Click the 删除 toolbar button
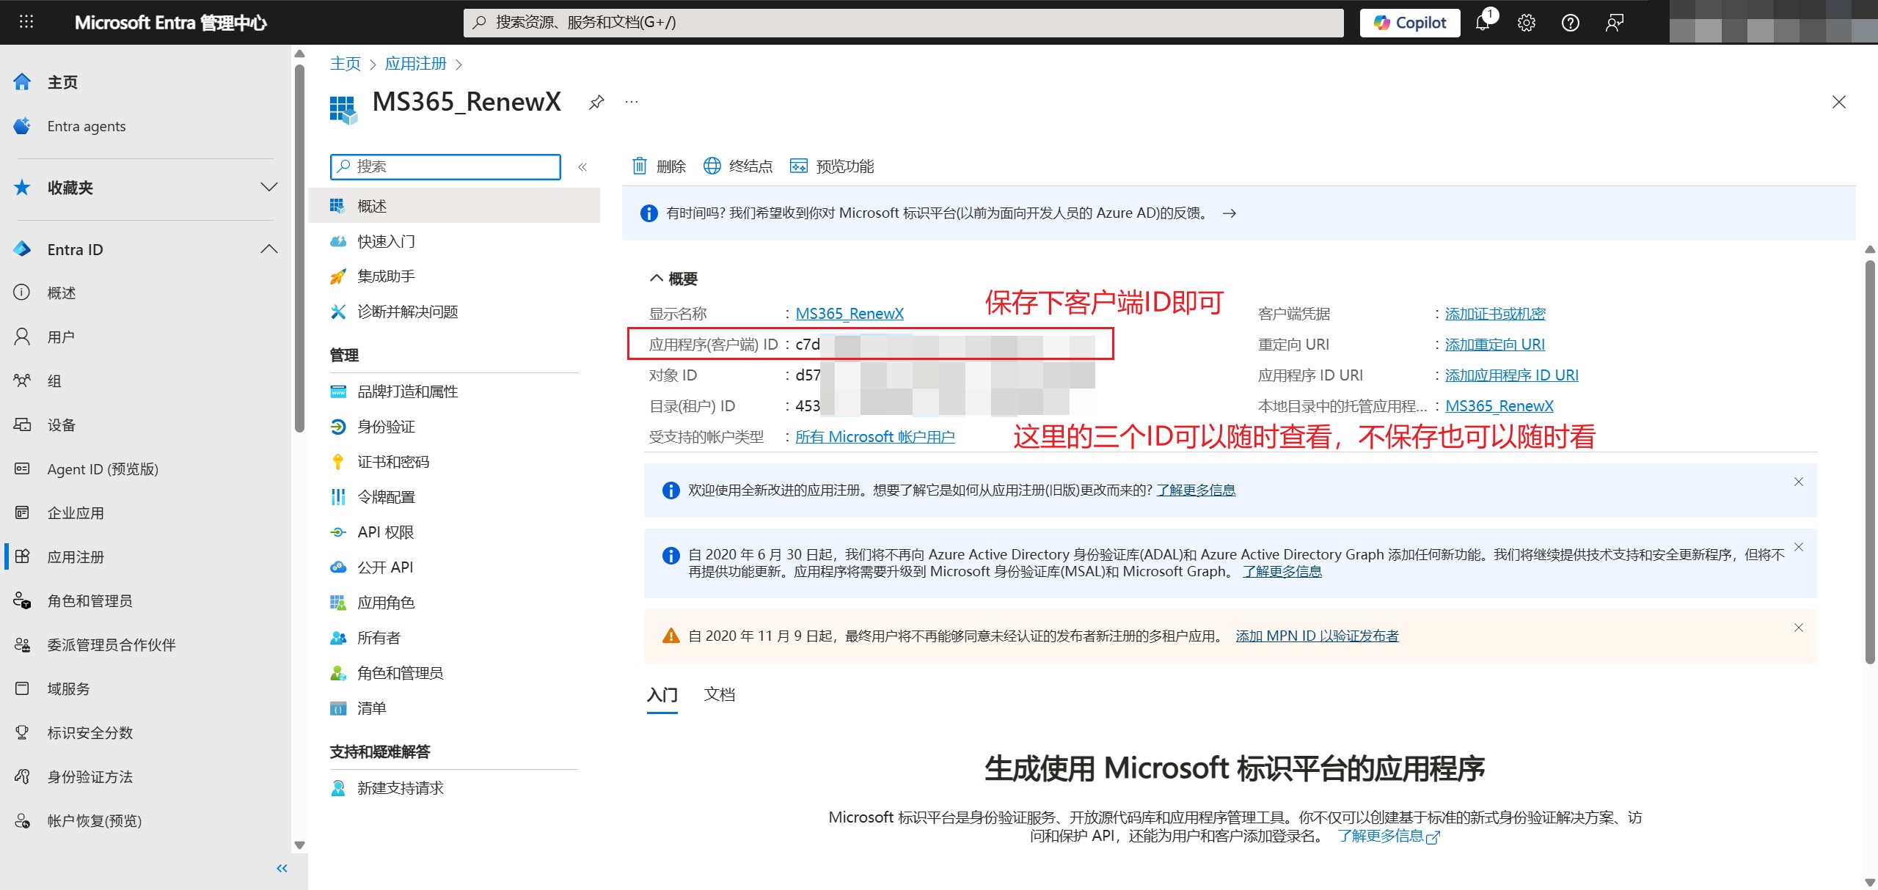Image resolution: width=1878 pixels, height=890 pixels. (659, 166)
